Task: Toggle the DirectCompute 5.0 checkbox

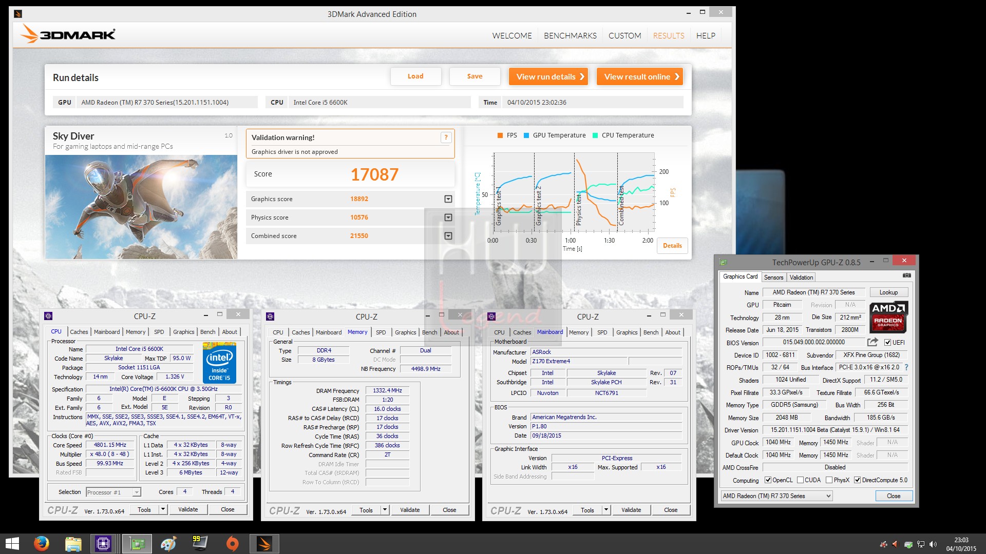Action: pos(857,480)
